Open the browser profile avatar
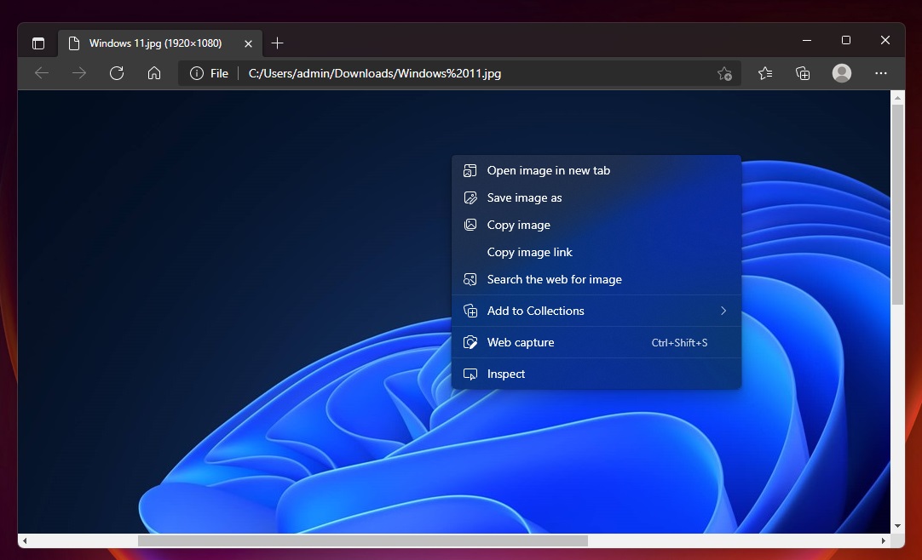922x560 pixels. [x=841, y=73]
